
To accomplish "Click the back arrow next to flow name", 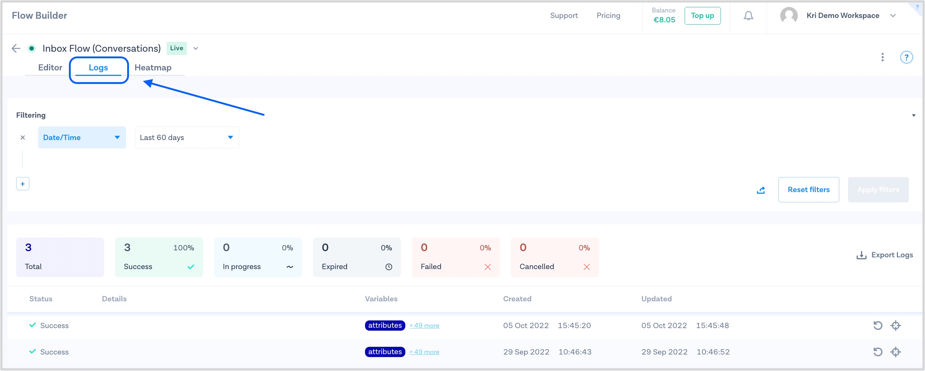I will tap(16, 48).
